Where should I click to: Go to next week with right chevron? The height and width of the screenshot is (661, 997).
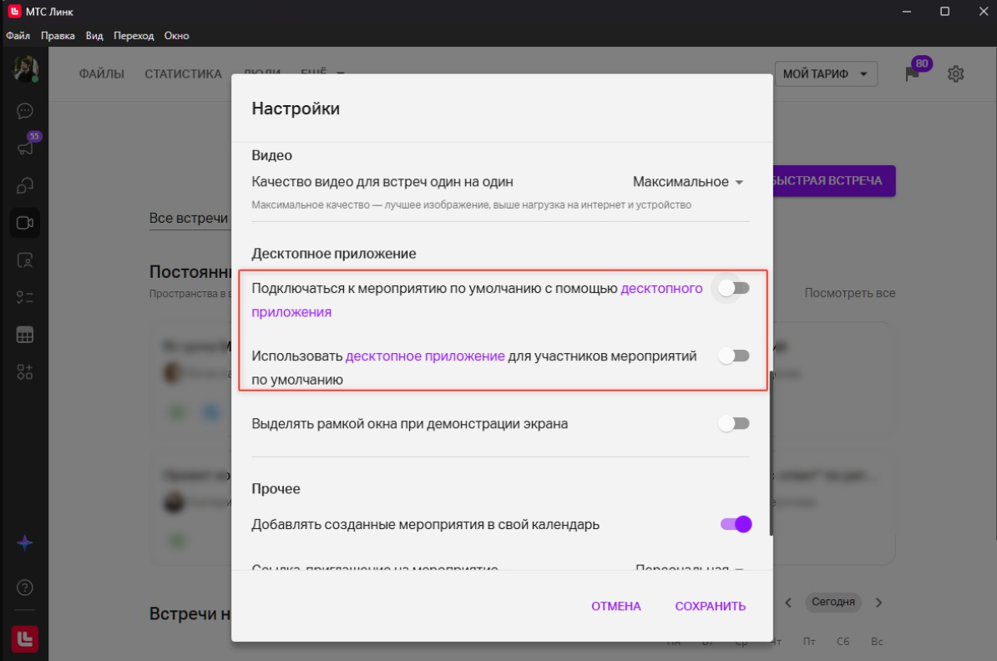pyautogui.click(x=878, y=603)
